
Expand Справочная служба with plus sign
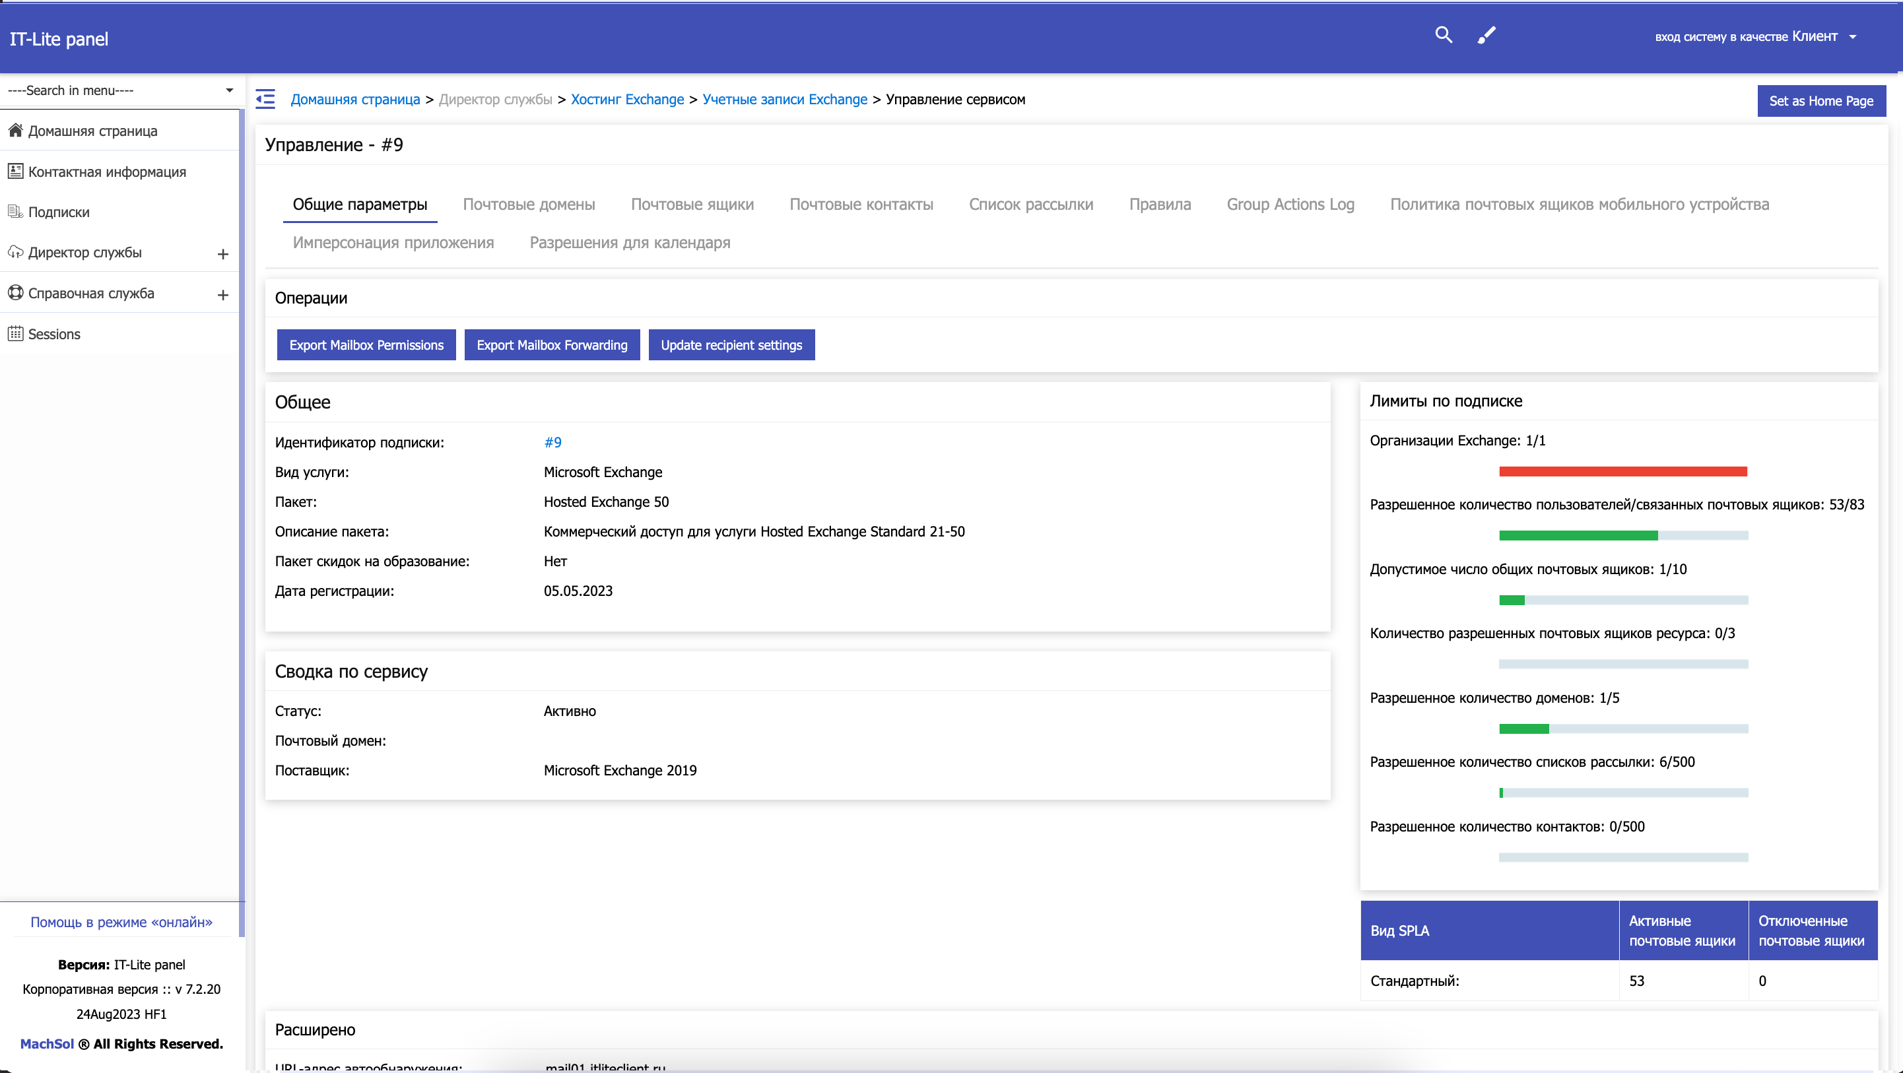click(x=223, y=295)
